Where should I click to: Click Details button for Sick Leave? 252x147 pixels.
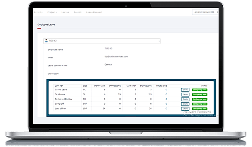tap(185, 94)
